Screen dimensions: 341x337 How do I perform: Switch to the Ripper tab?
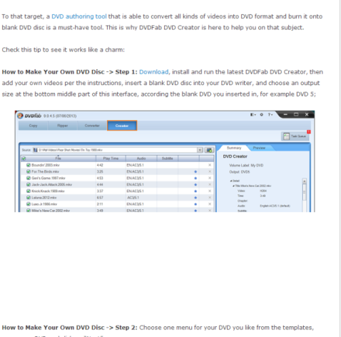pos(63,126)
